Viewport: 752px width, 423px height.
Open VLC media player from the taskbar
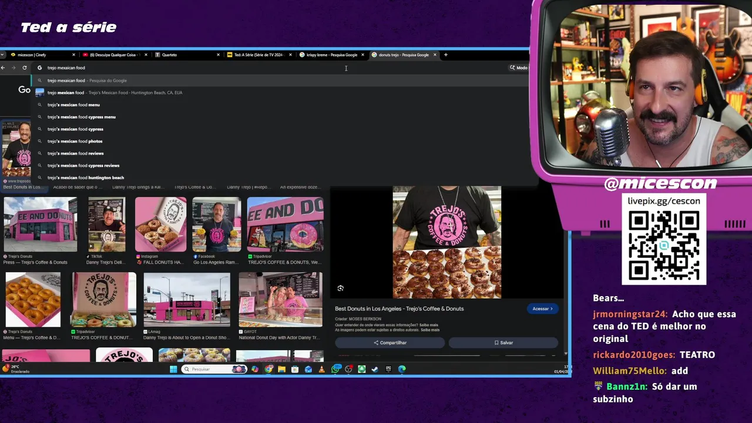pos(321,369)
